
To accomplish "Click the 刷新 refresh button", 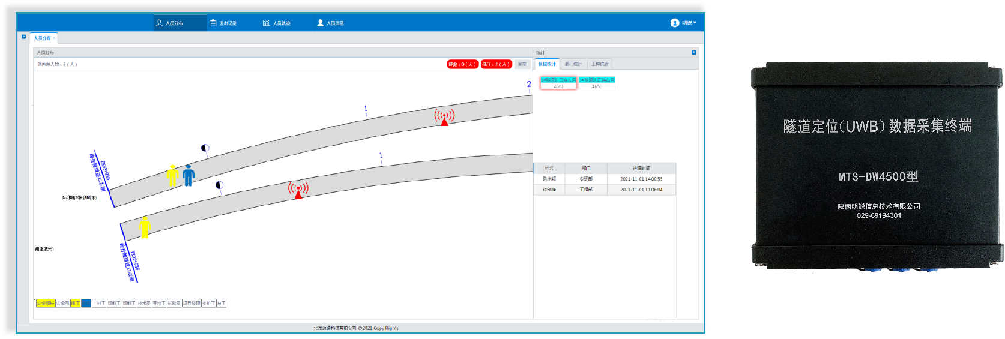I will coord(522,64).
